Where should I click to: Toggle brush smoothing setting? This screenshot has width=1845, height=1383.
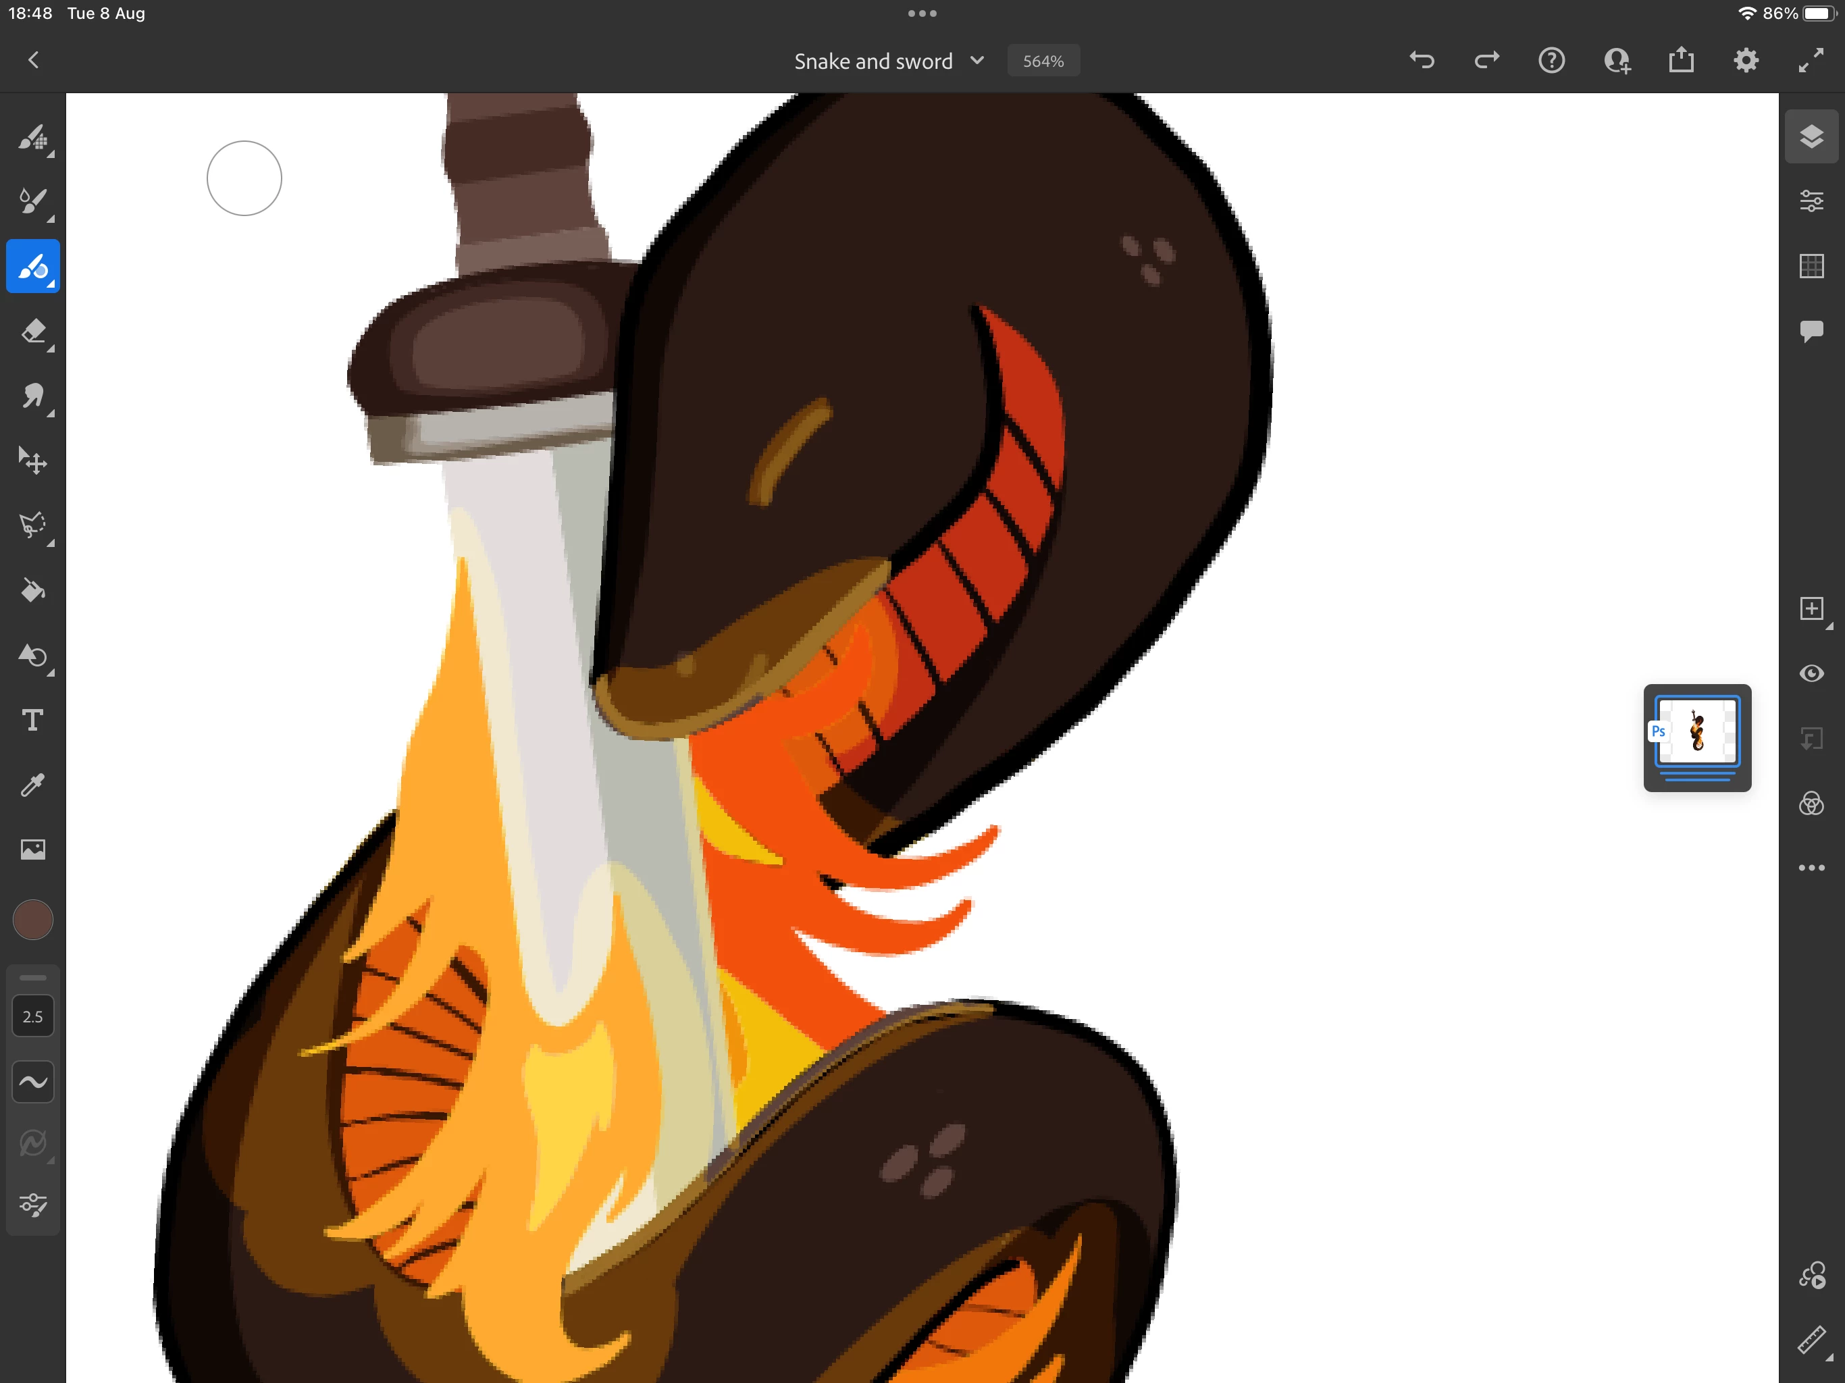click(x=32, y=1082)
